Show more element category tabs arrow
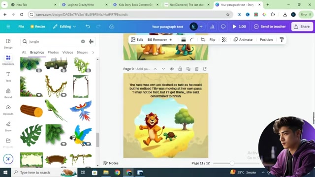Viewport: 315px width, 177px height. point(93,53)
